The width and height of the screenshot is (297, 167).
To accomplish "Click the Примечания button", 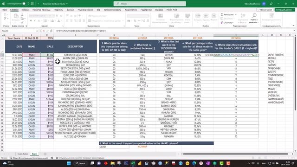I will (265, 10).
